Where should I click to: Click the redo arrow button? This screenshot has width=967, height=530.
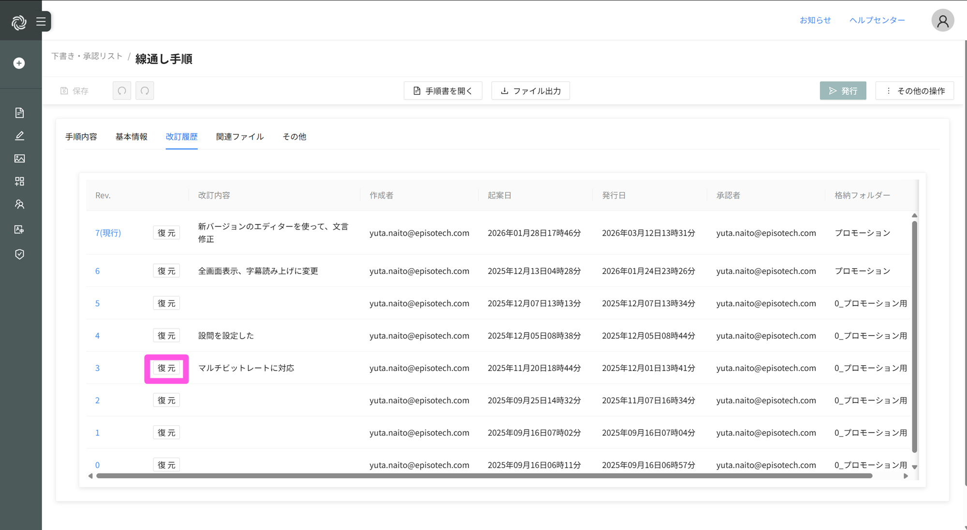(145, 91)
